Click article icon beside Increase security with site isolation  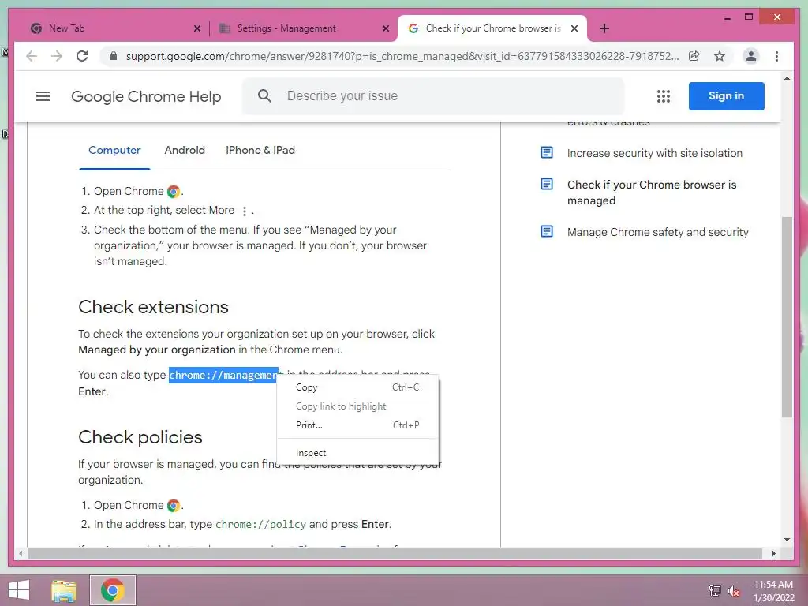[x=547, y=152]
